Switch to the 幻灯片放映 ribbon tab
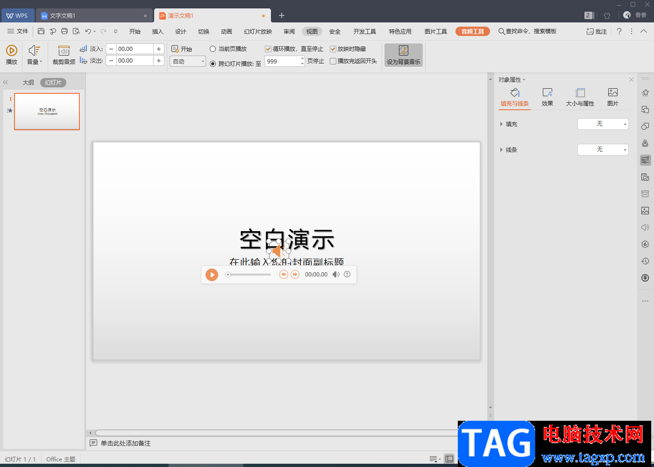The width and height of the screenshot is (654, 467). (x=258, y=31)
